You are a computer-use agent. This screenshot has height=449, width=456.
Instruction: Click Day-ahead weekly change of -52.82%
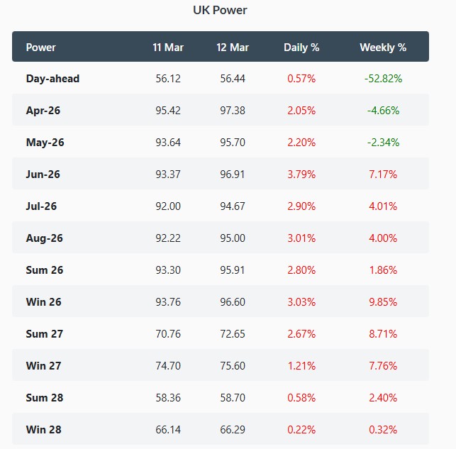(383, 79)
